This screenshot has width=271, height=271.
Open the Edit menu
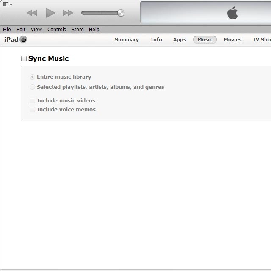coord(21,30)
